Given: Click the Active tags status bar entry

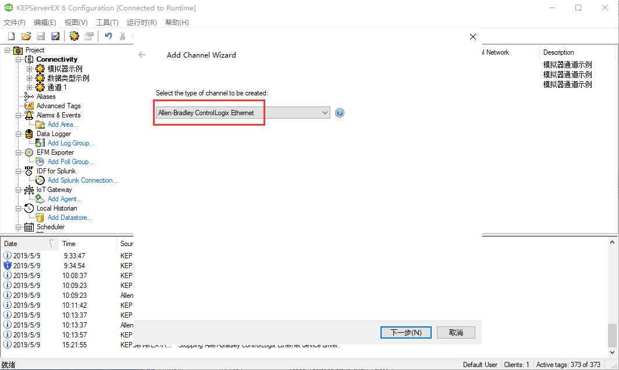Looking at the screenshot, I should point(568,365).
